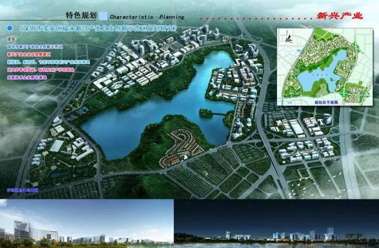Open the daytime waterfront rendering thumbnail
The height and width of the screenshot is (248, 379).
point(87,223)
